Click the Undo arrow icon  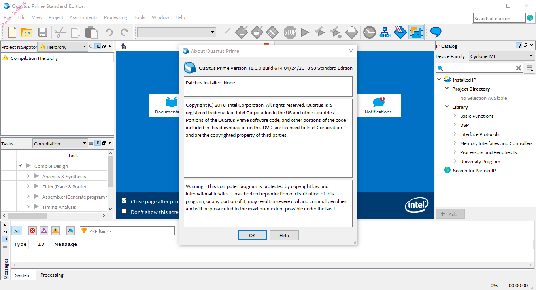[109, 32]
